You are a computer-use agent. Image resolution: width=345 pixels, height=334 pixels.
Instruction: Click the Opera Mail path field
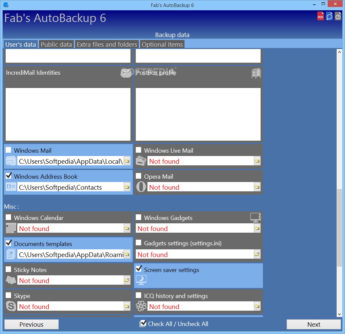click(x=201, y=187)
